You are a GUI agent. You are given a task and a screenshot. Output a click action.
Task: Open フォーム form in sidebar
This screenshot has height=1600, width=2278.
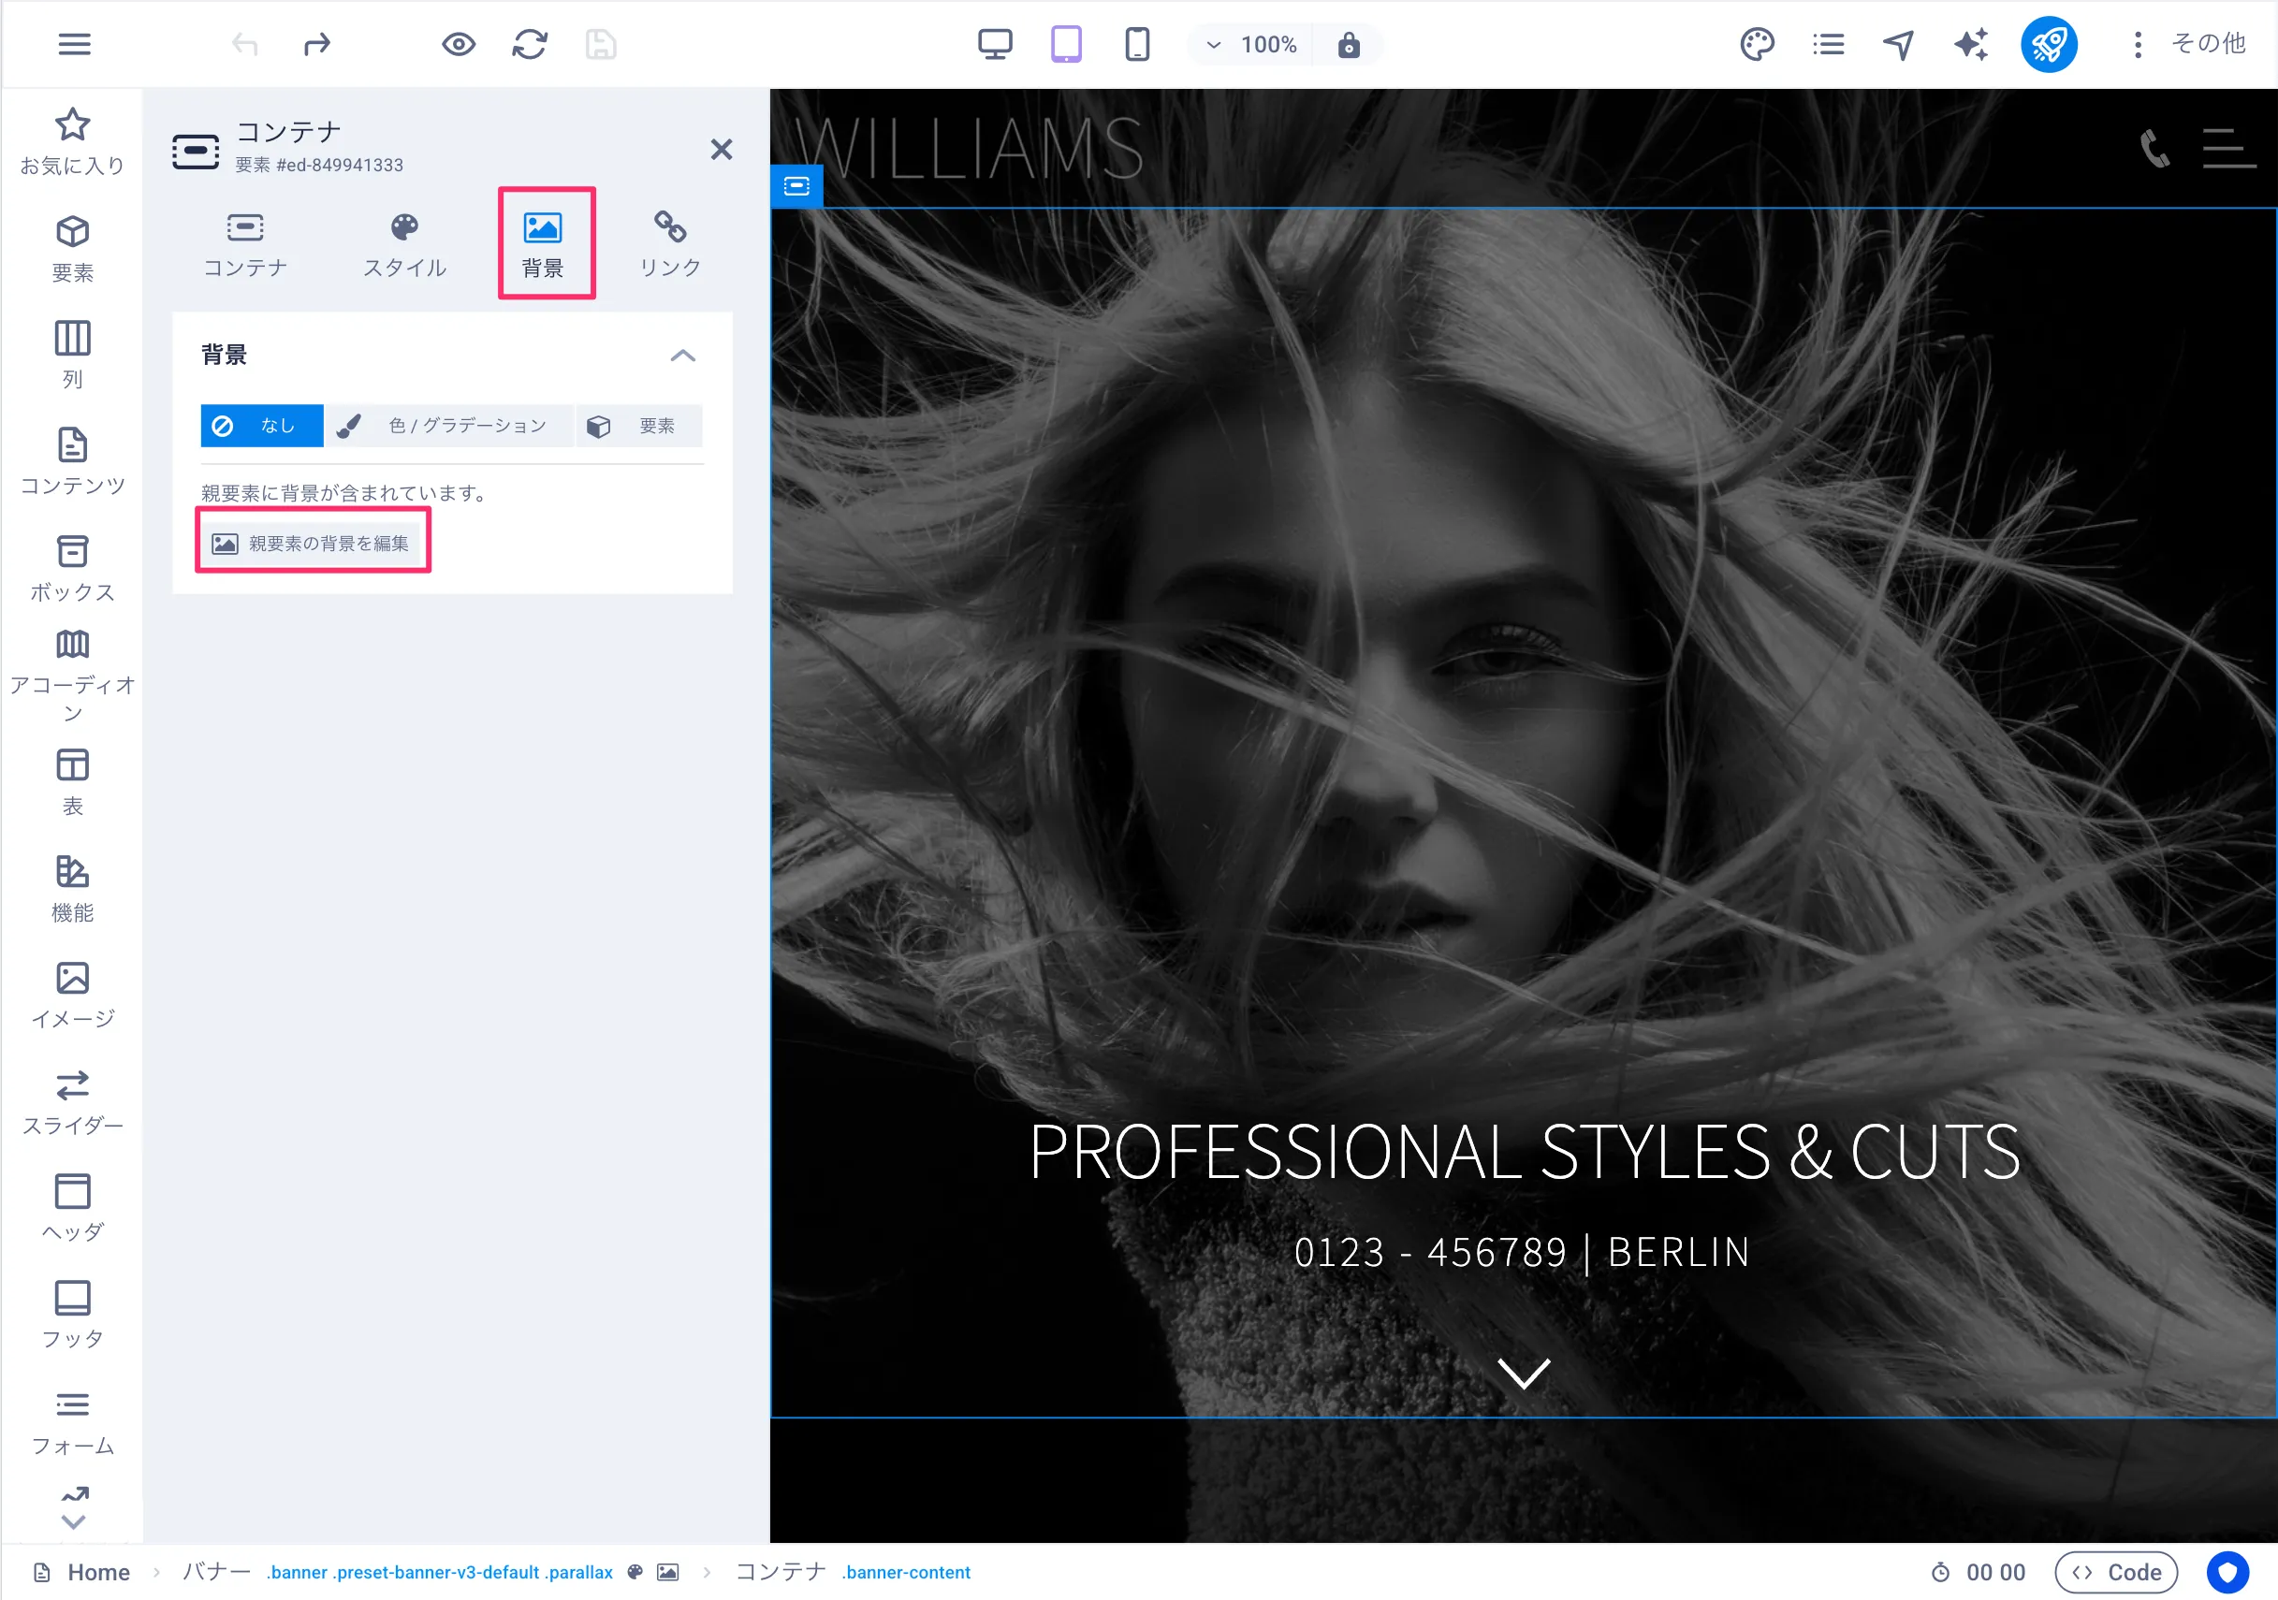tap(72, 1422)
